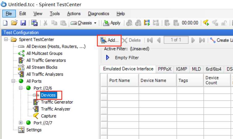Collapse the Port //2/6 node
Image resolution: width=233 pixels, height=139 pixels.
[x=20, y=88]
